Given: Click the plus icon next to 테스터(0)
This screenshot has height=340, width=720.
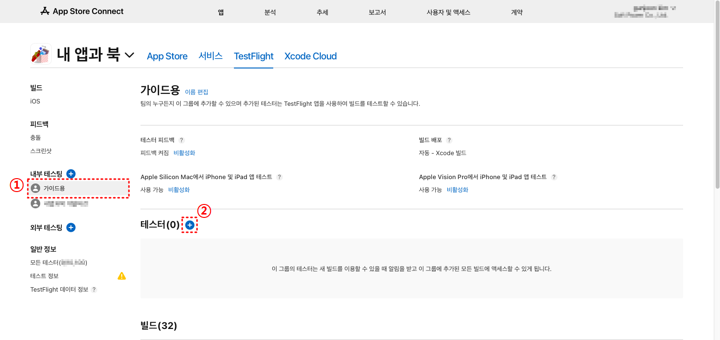Looking at the screenshot, I should [190, 225].
